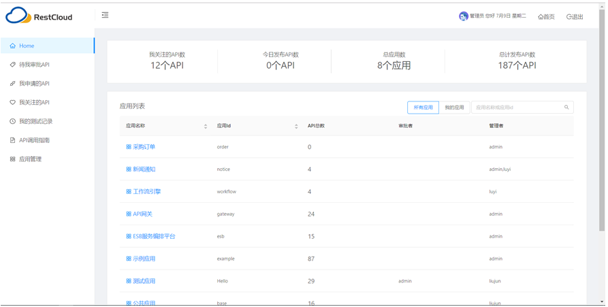Click the RestCloud logo
Viewport: 608px width, 307px height.
click(x=39, y=16)
